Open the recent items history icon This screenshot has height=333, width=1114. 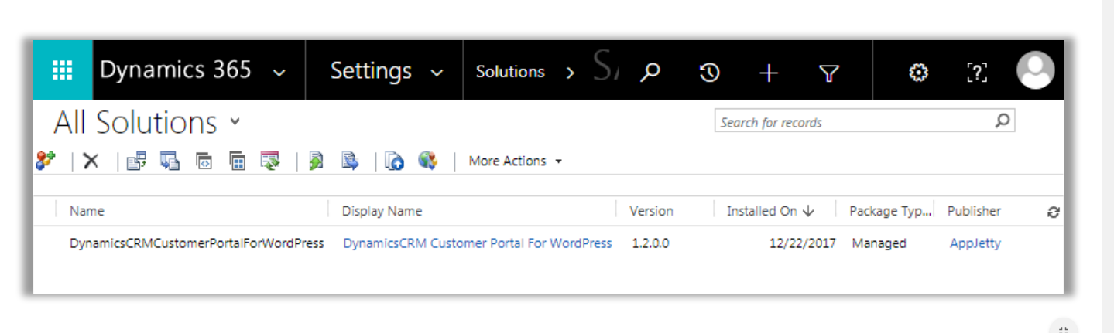click(x=710, y=72)
